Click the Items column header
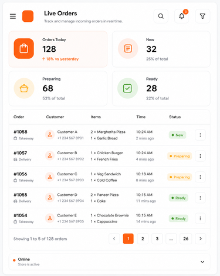 [x=96, y=117]
